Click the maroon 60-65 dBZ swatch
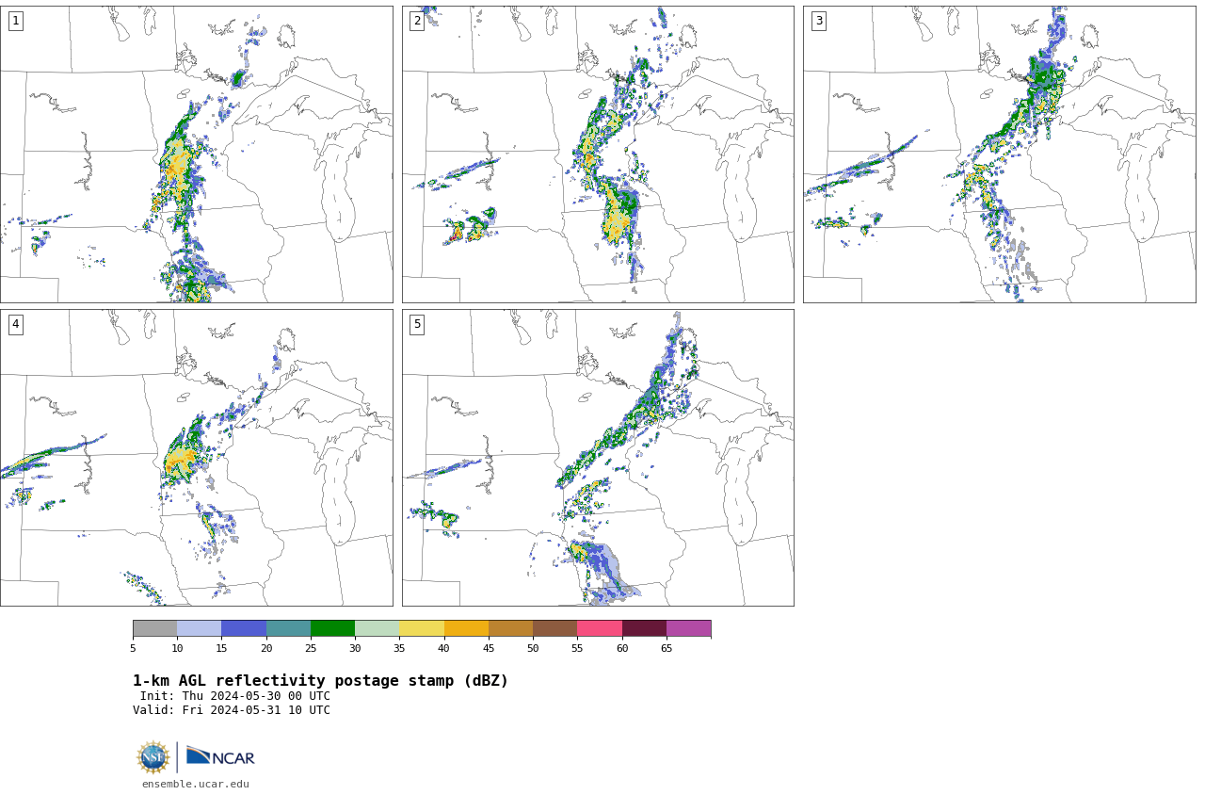 pyautogui.click(x=644, y=628)
